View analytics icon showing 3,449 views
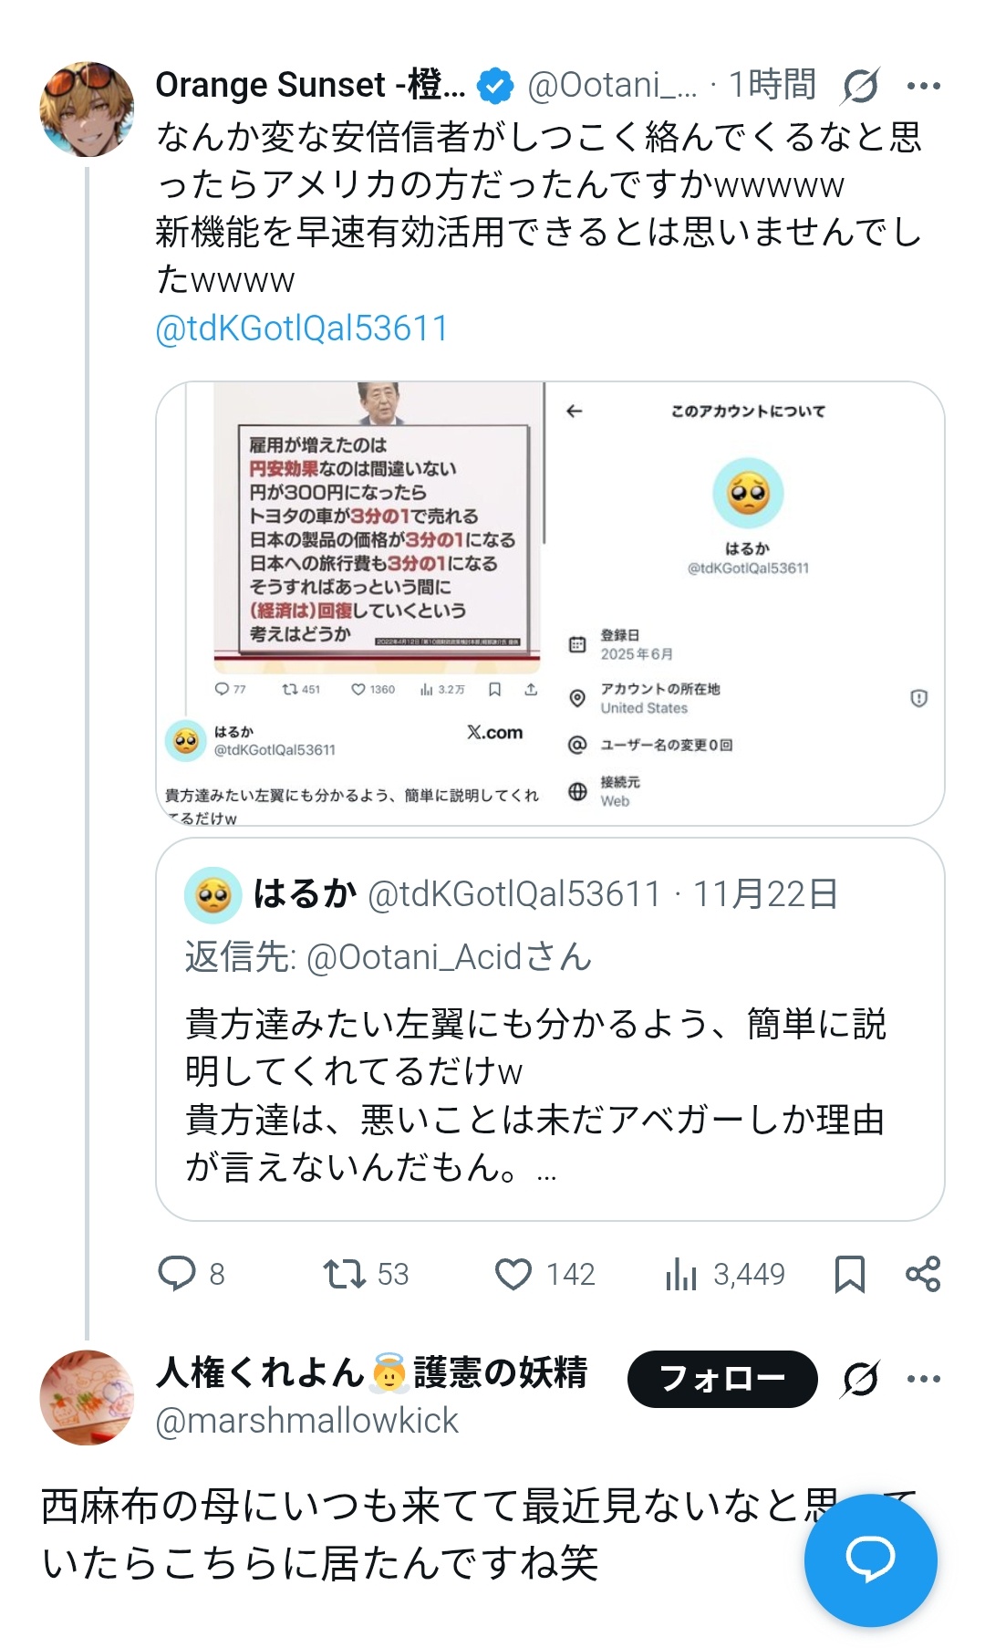The height and width of the screenshot is (1648, 985). (x=681, y=1274)
